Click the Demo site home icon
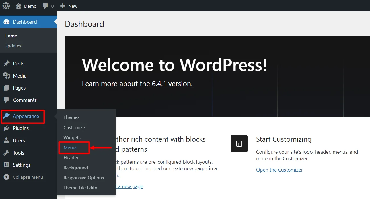Image resolution: width=370 pixels, height=199 pixels. [18, 6]
